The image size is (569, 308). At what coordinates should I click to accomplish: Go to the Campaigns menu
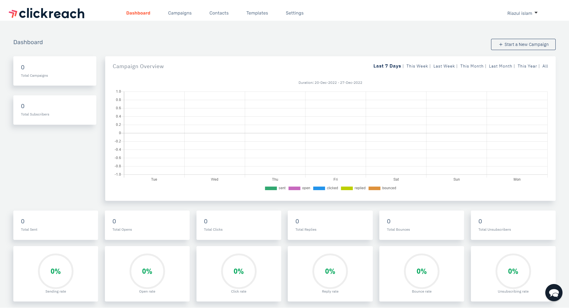tap(180, 13)
